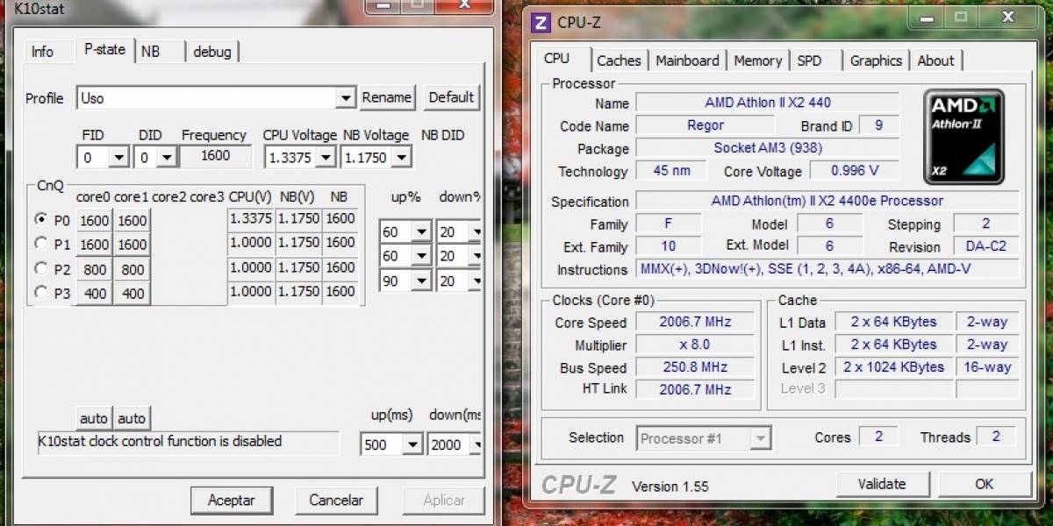Click the core1 auto button
The height and width of the screenshot is (526, 1053).
click(132, 418)
